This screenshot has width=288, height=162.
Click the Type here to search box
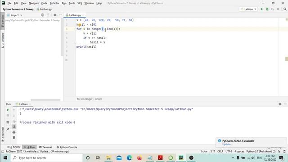47,158
